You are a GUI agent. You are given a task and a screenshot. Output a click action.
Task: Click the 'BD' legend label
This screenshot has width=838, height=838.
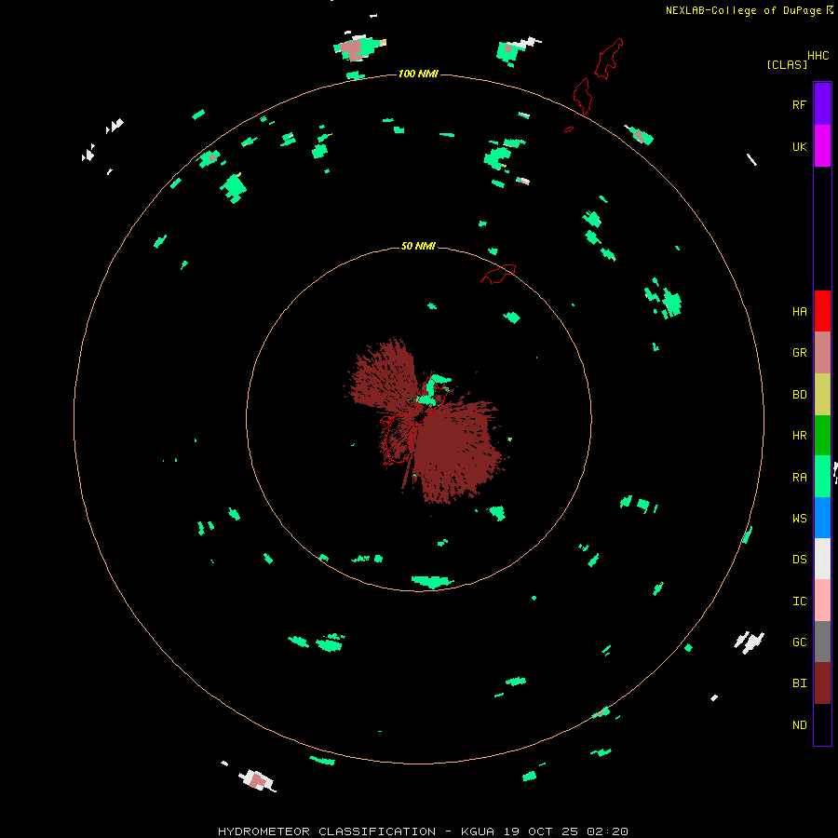pyautogui.click(x=799, y=395)
